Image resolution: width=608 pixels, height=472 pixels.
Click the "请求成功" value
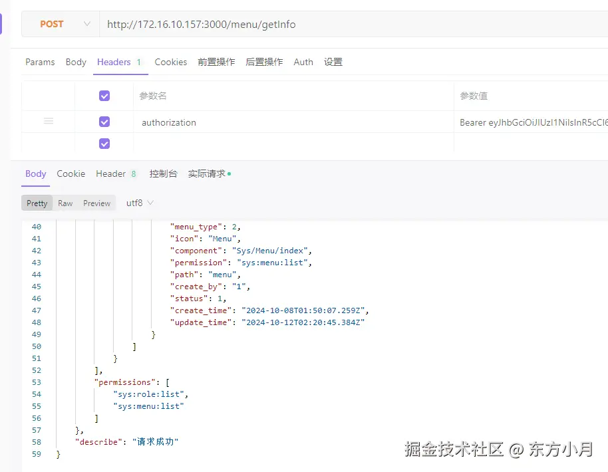pos(155,442)
